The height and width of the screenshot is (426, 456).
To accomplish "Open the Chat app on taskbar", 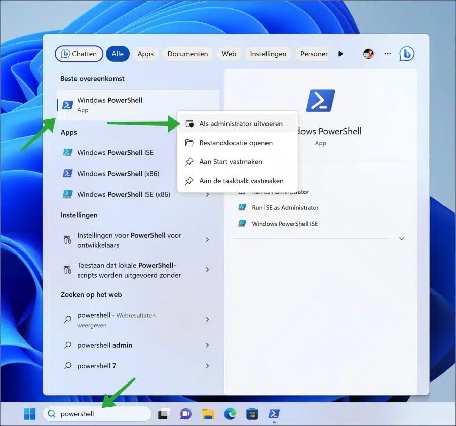I will tap(186, 414).
